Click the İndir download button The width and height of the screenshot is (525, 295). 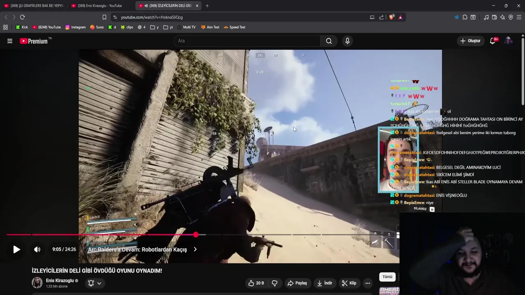325,283
